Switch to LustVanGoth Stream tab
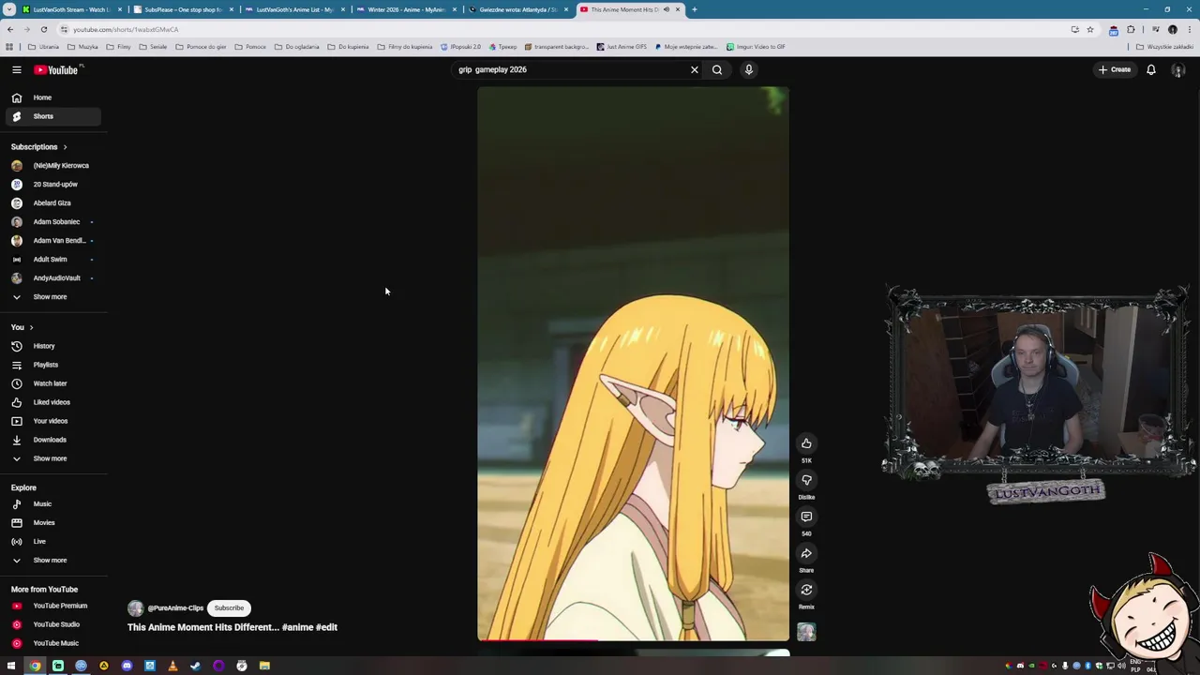This screenshot has height=675, width=1200. [x=66, y=9]
